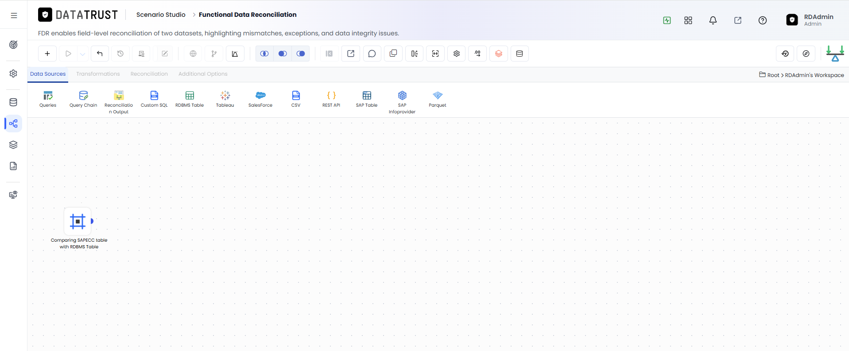The height and width of the screenshot is (351, 849).
Task: Click the undo arrow in toolbar
Action: [100, 54]
